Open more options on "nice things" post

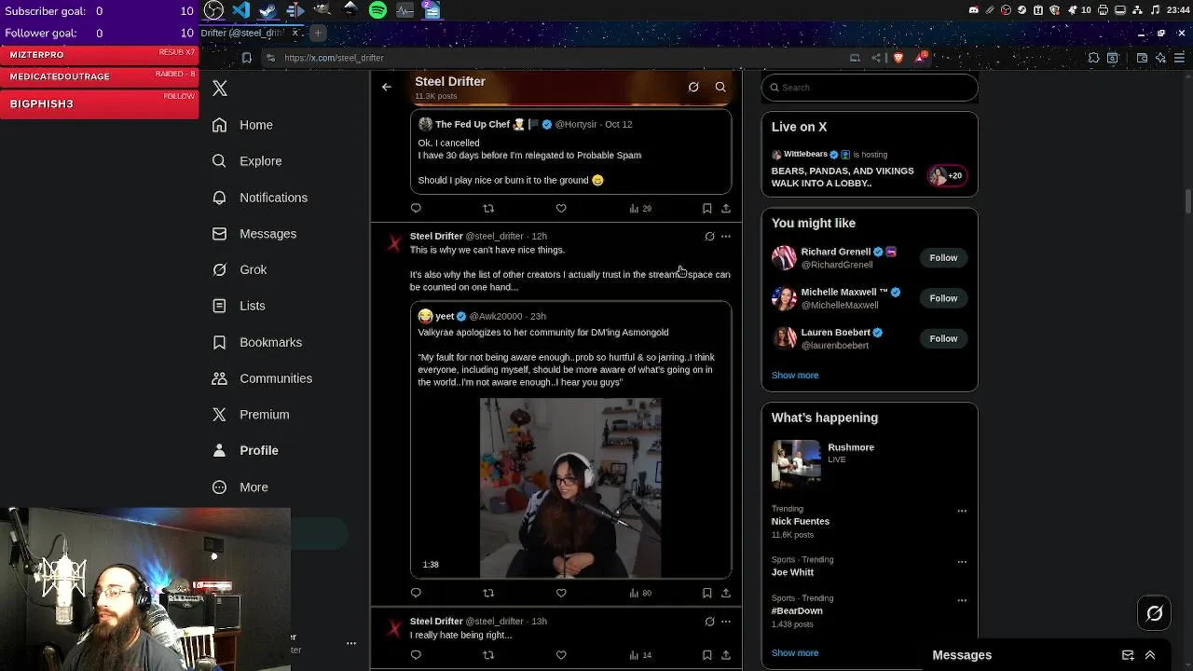(726, 237)
